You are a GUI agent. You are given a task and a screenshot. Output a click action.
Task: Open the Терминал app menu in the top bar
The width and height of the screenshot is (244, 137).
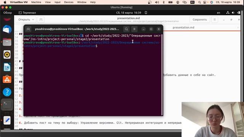pos(27,13)
